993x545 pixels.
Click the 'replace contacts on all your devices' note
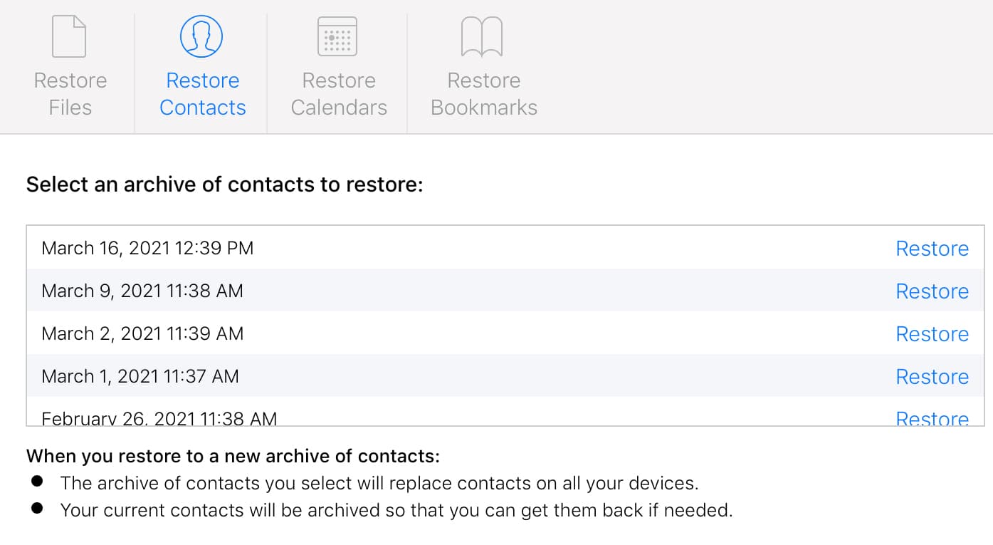tap(379, 483)
